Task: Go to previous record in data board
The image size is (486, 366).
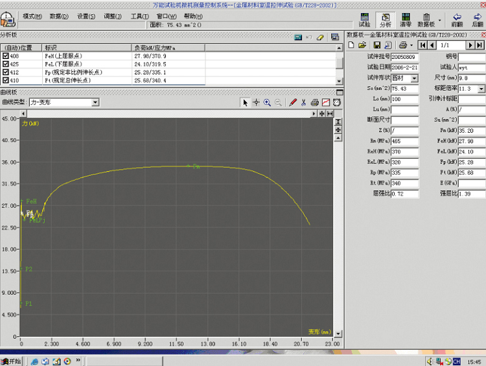Action: pyautogui.click(x=432, y=45)
